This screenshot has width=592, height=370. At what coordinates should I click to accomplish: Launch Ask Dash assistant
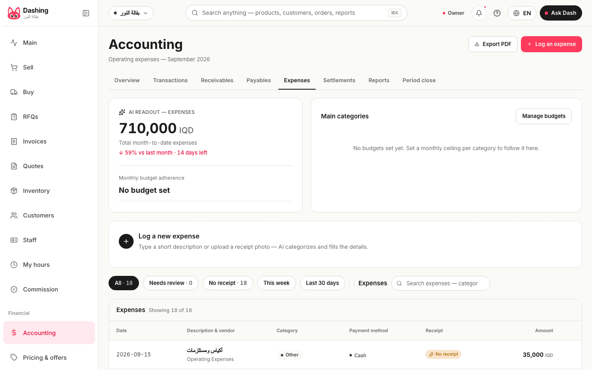pos(561,13)
